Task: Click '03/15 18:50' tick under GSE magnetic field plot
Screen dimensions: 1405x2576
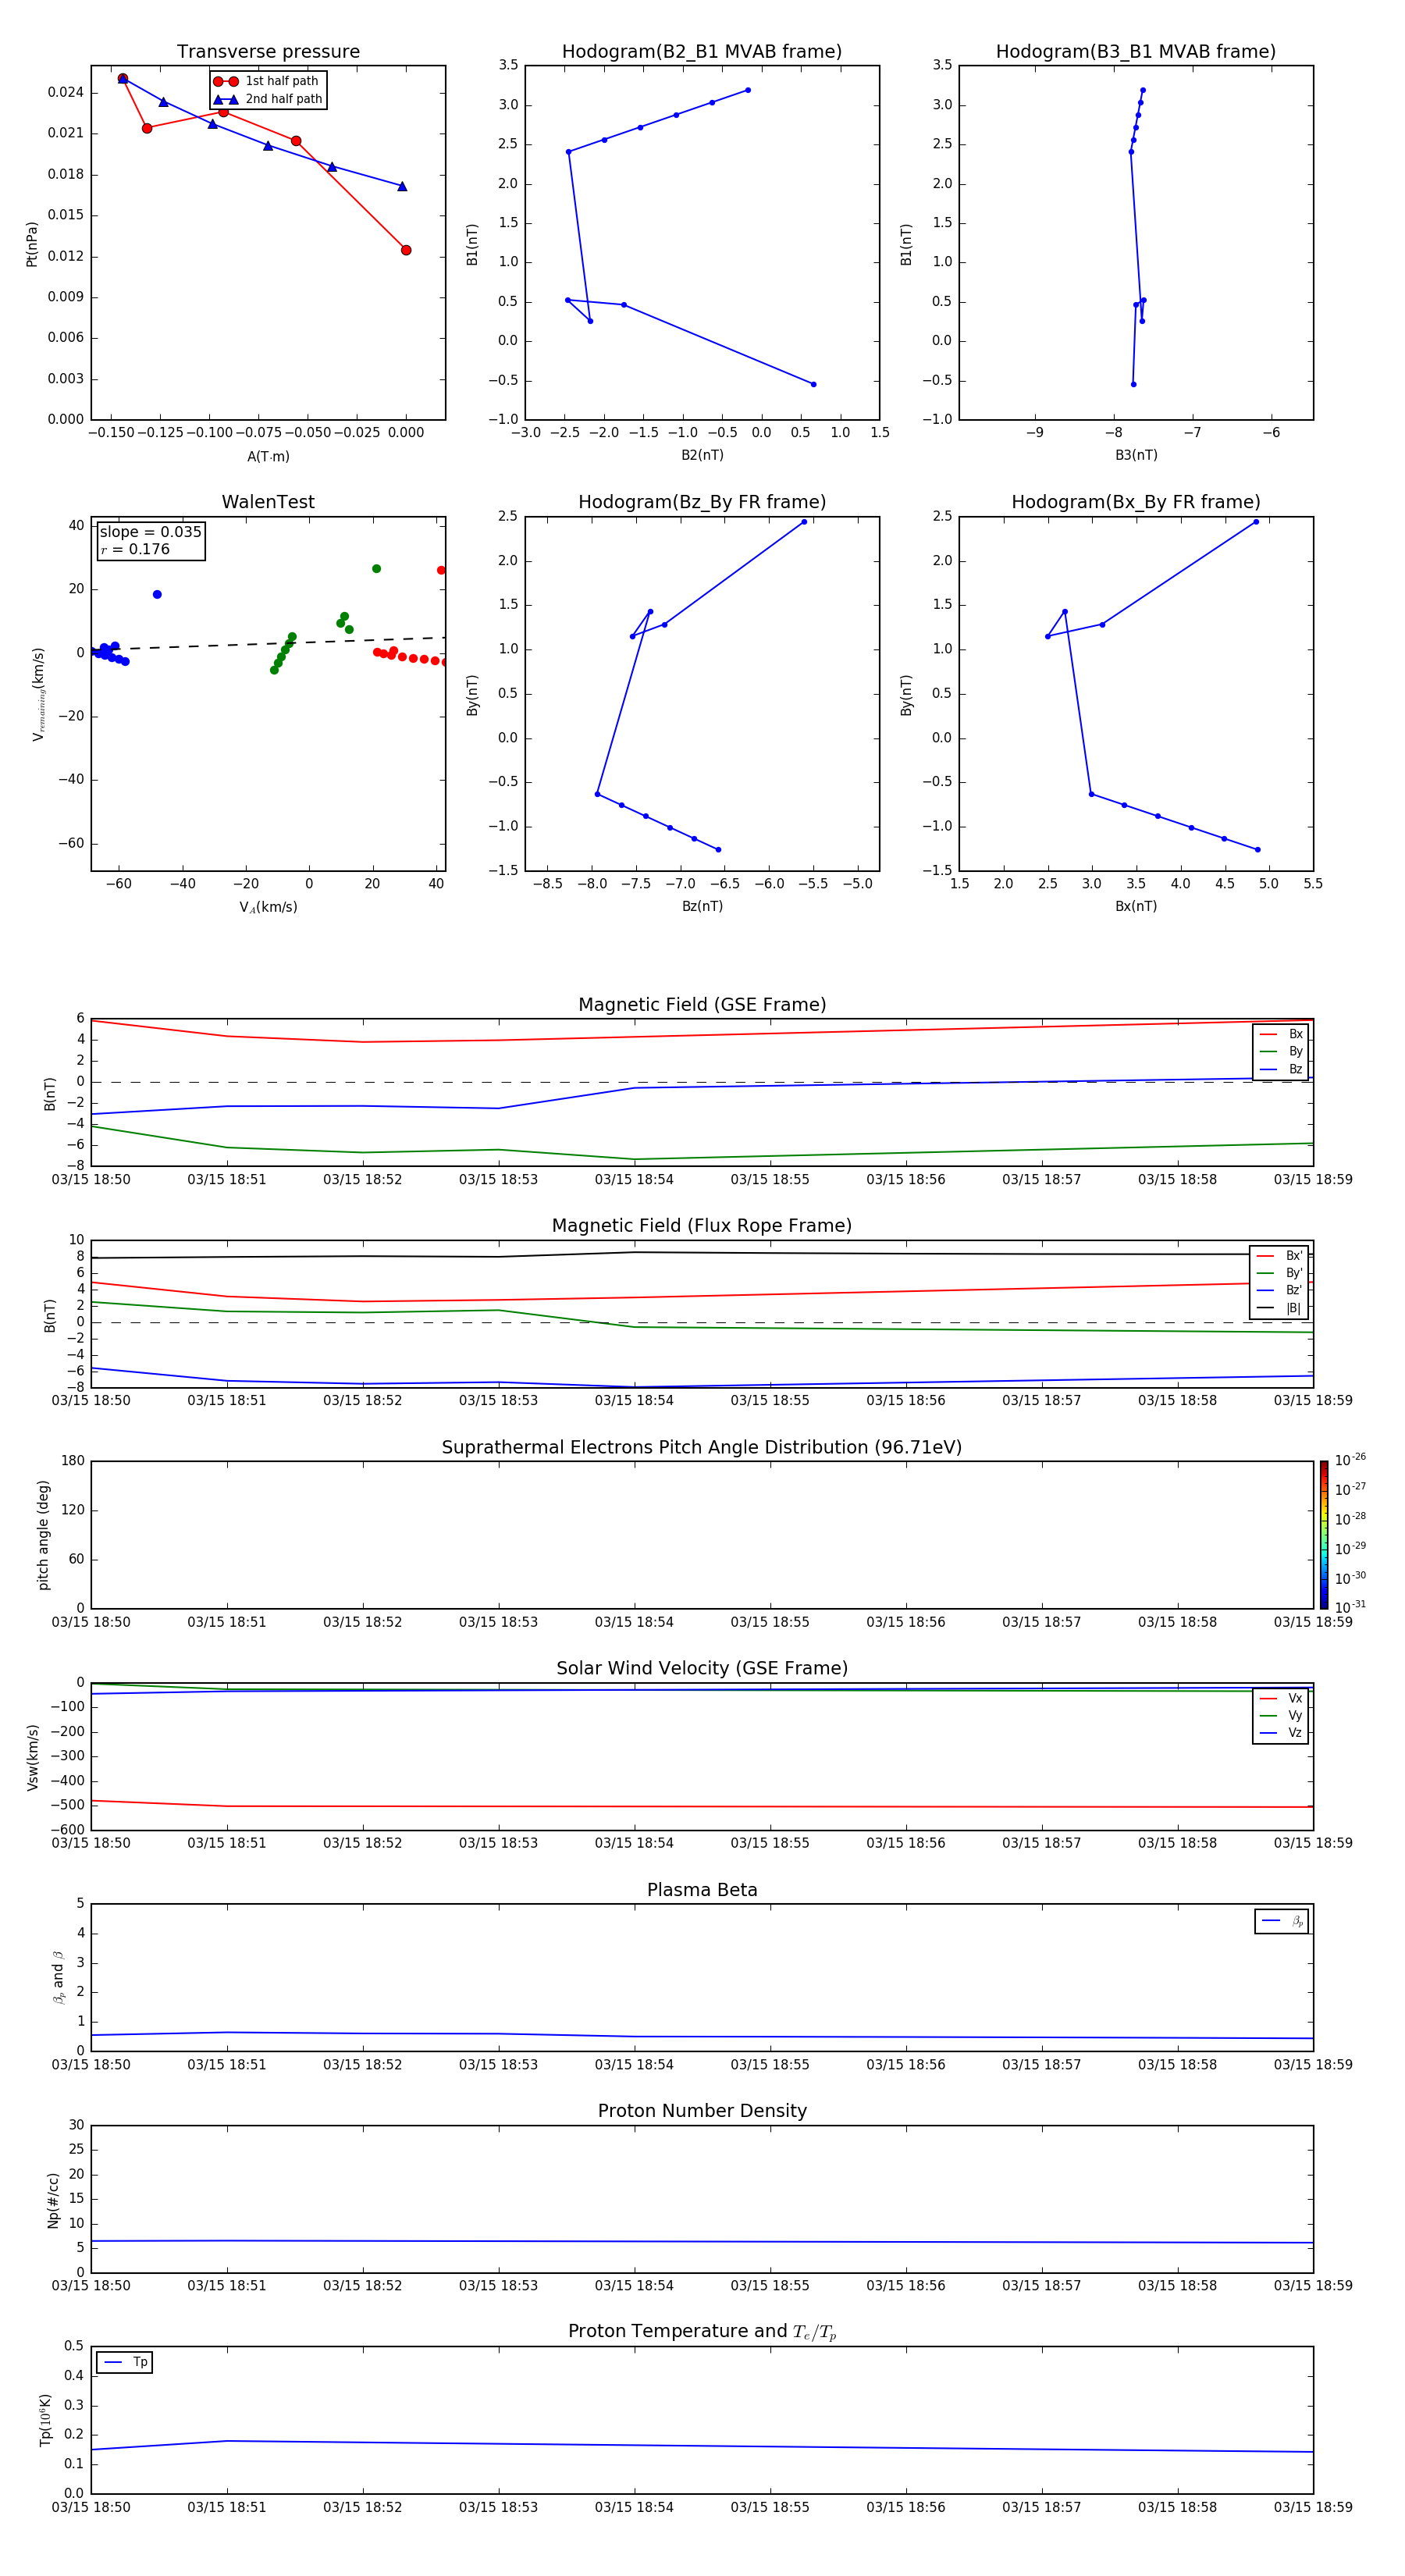Action: pyautogui.click(x=91, y=1179)
